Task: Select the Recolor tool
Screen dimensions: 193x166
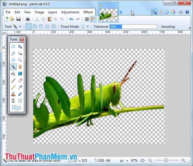Action: point(20,94)
